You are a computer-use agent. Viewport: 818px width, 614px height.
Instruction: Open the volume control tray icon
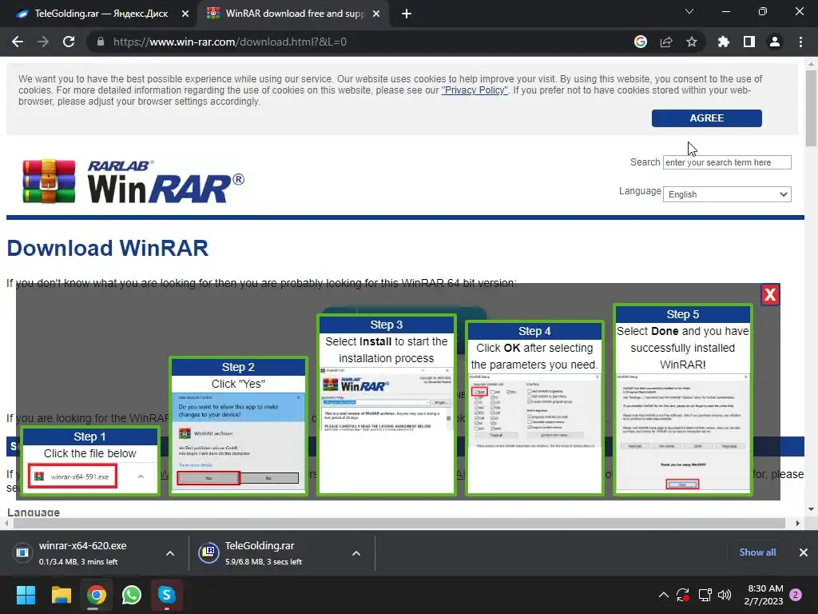click(725, 595)
